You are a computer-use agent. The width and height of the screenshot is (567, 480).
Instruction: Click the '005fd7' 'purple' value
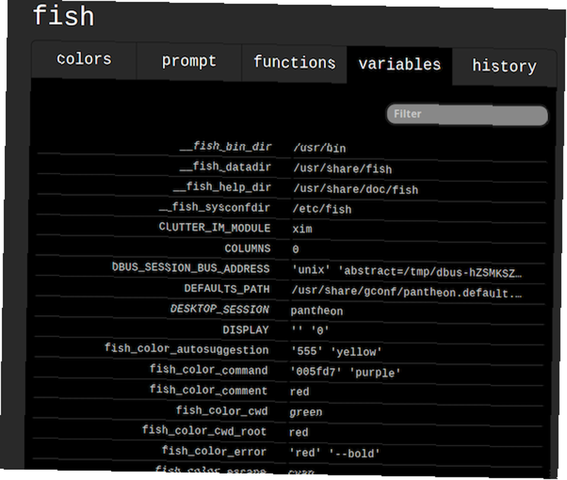pos(345,372)
